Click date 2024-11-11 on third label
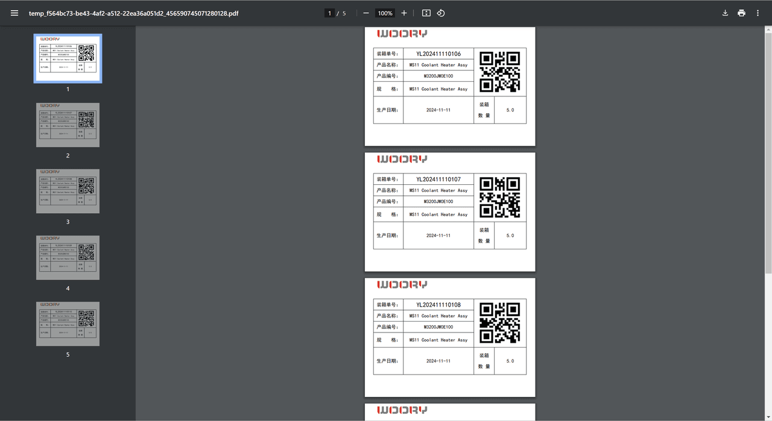This screenshot has width=772, height=421. 438,361
